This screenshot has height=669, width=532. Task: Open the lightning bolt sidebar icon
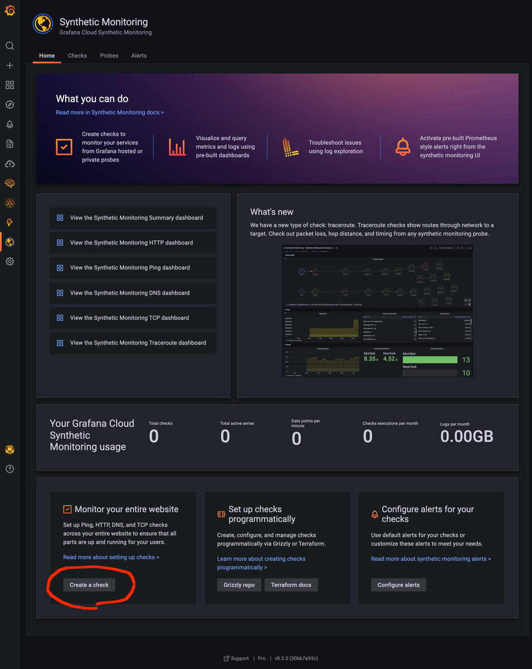(x=9, y=222)
